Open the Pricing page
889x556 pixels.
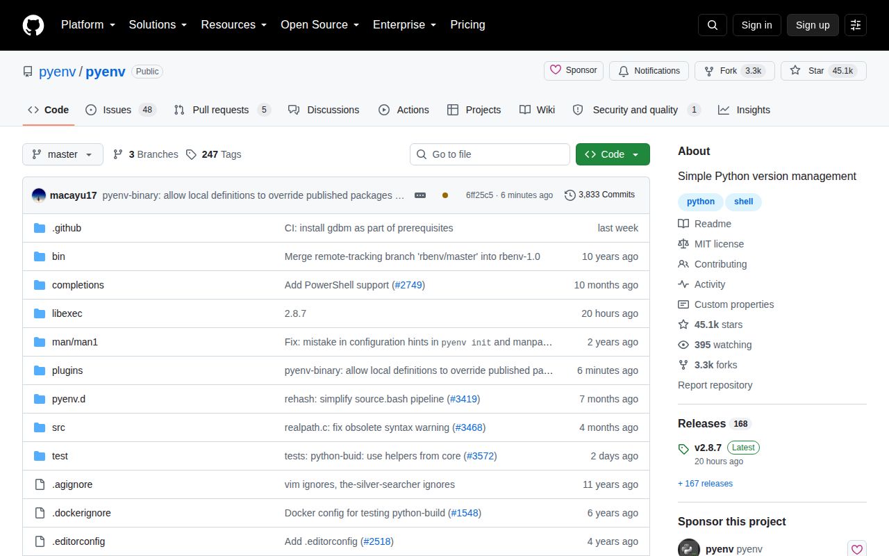click(x=467, y=24)
